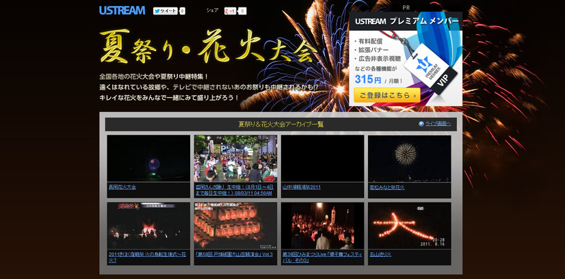Click the 山中湖 2011 title link
This screenshot has width=565, height=279.
[302, 187]
